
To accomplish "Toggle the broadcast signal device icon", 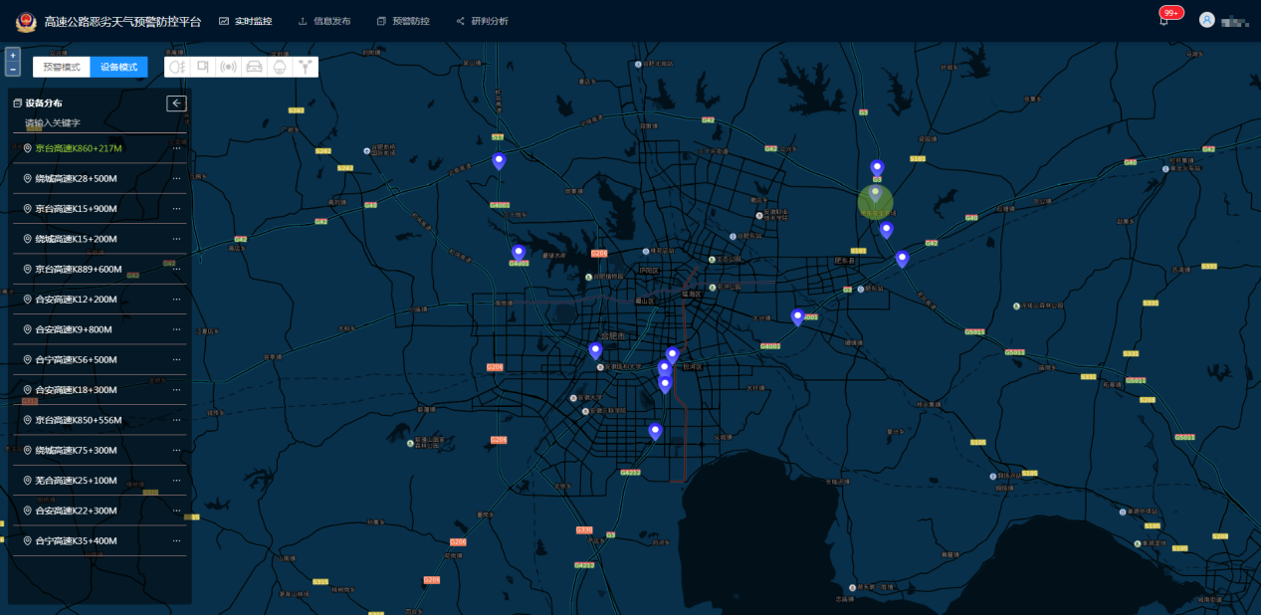I will click(x=229, y=67).
